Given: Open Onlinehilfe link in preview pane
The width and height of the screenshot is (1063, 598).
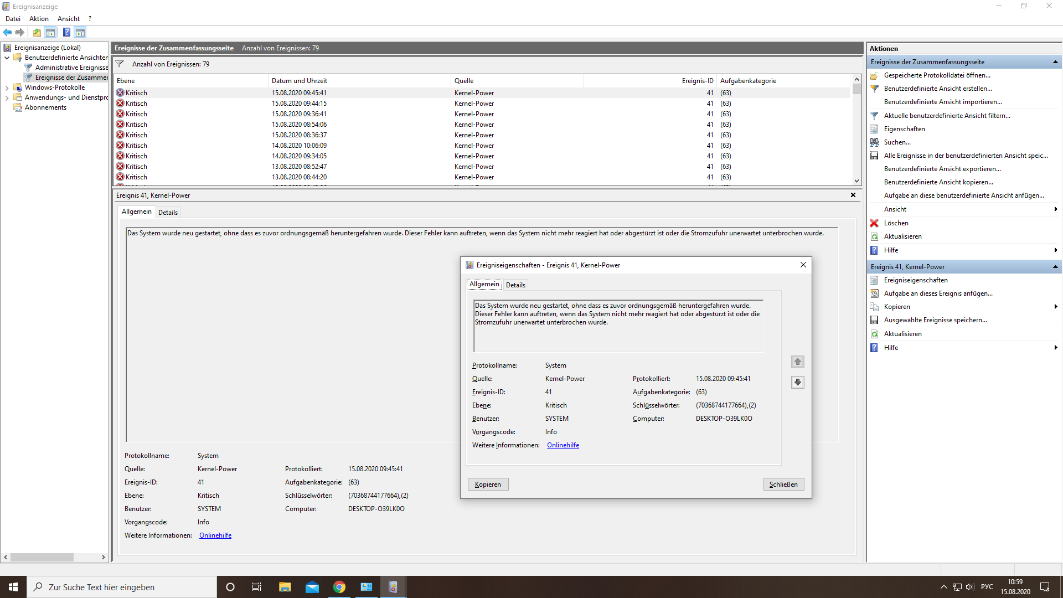Looking at the screenshot, I should click(x=215, y=535).
